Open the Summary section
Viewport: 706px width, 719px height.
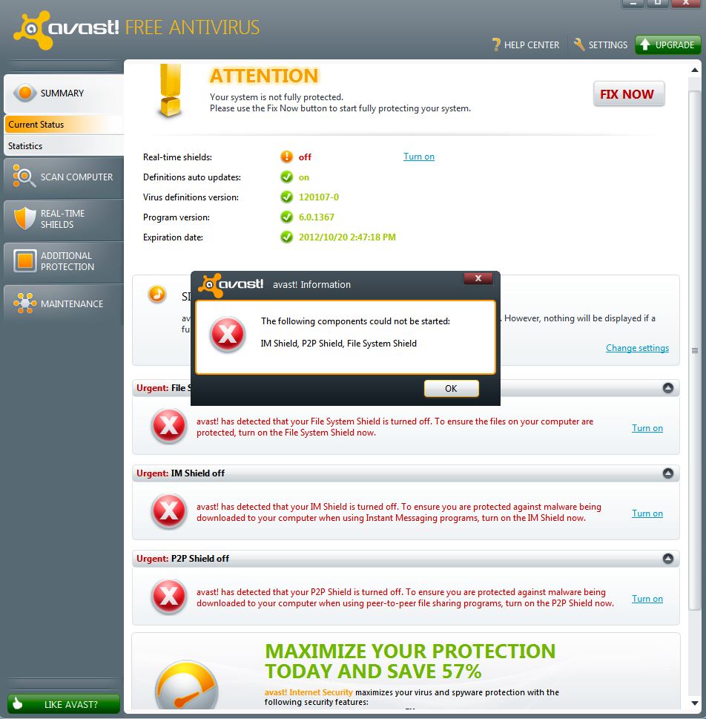click(x=64, y=93)
